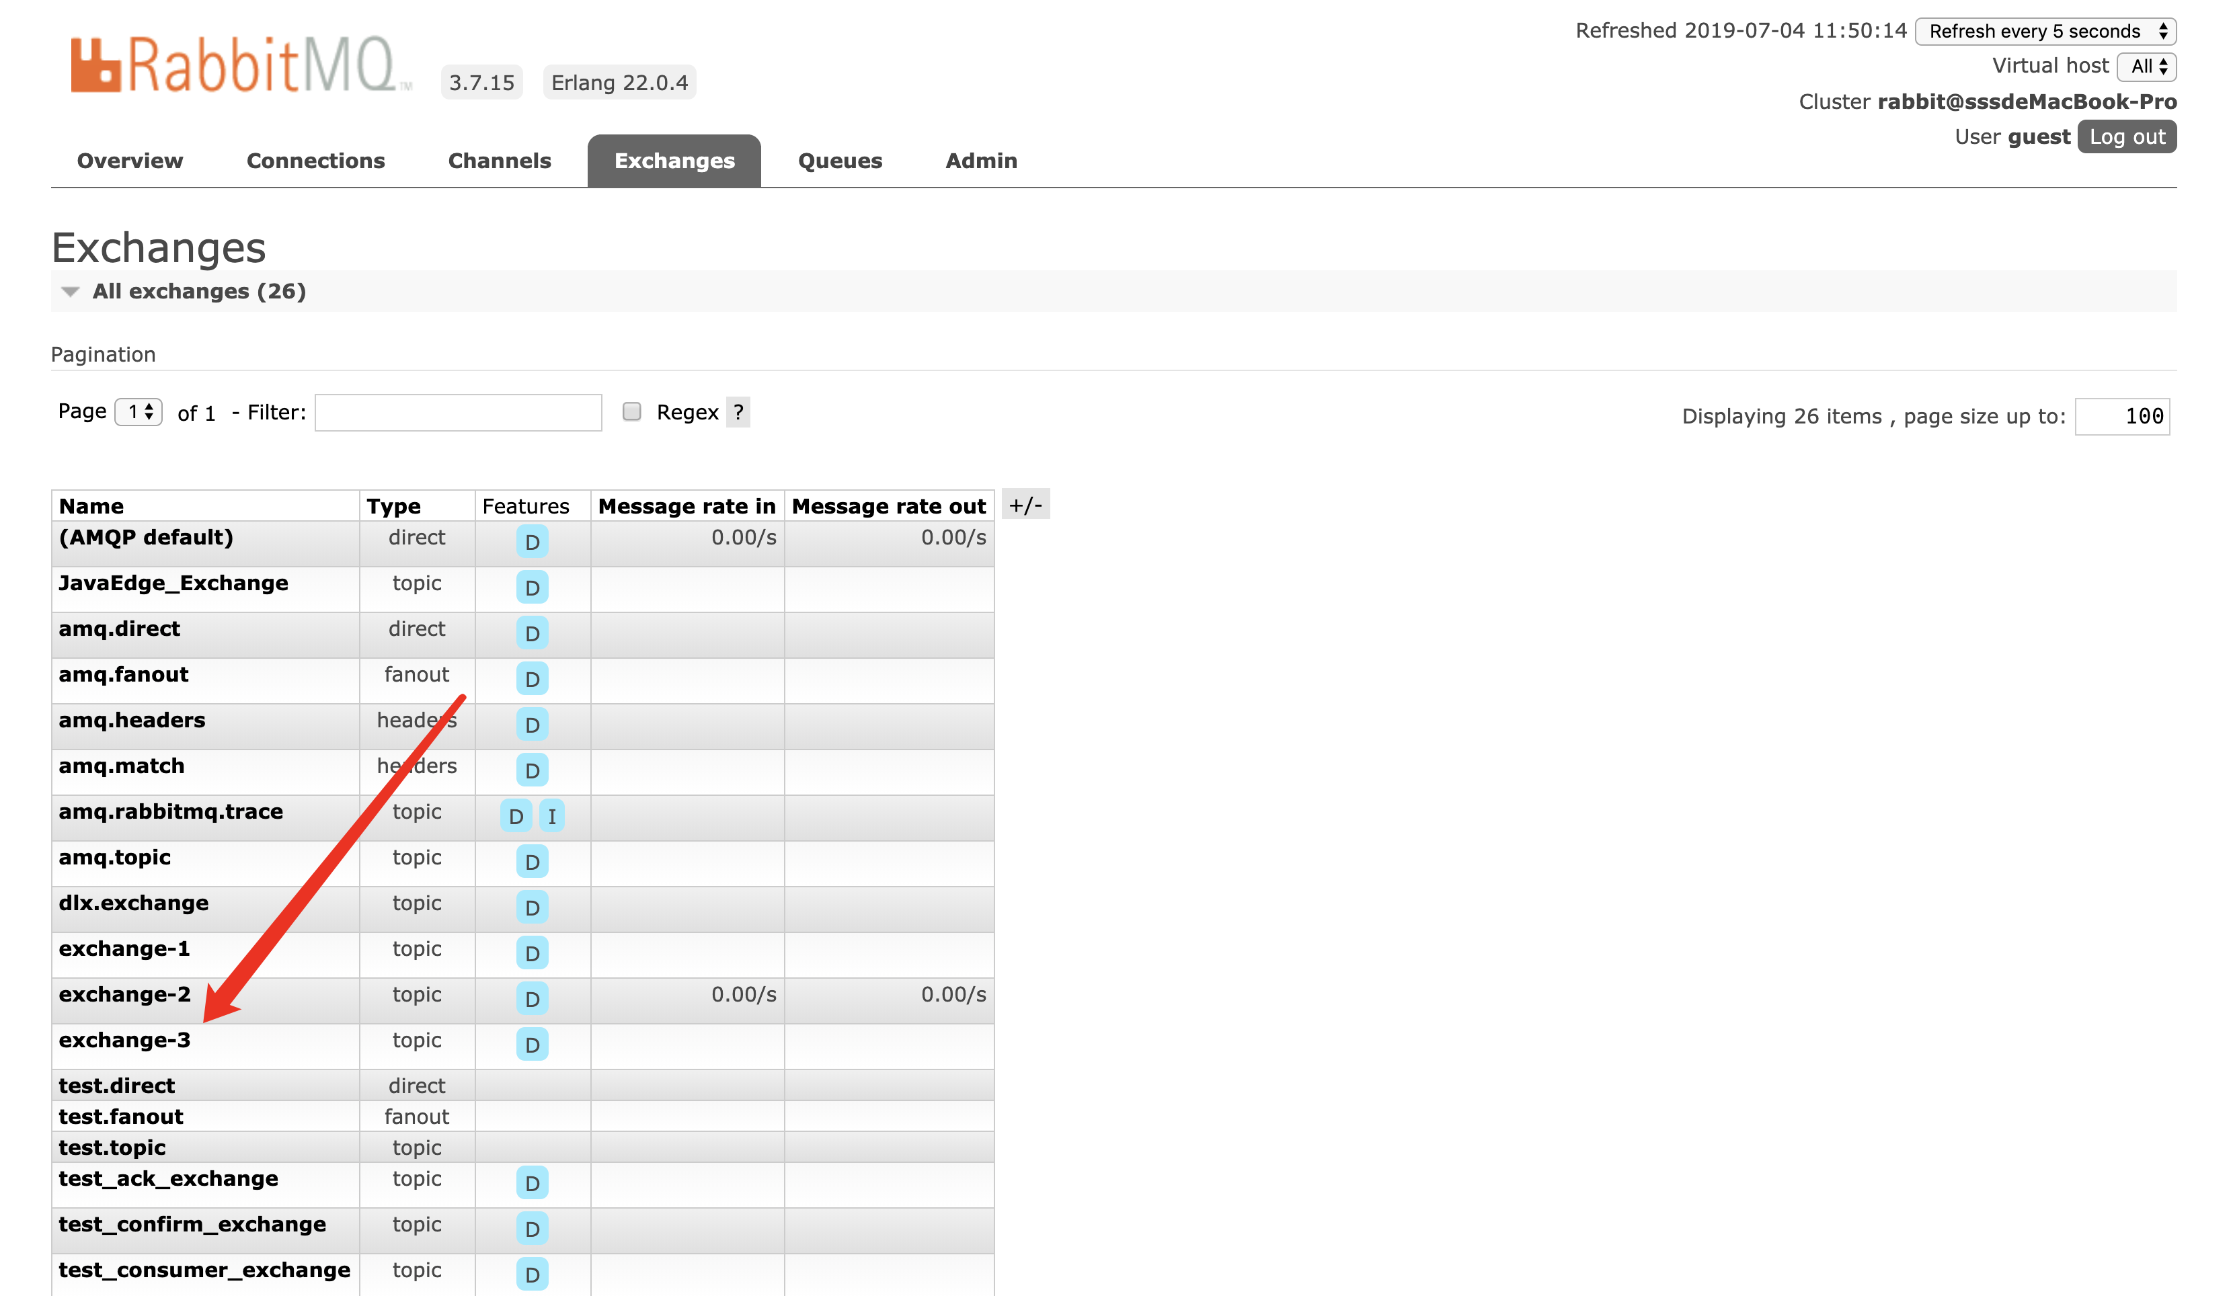The width and height of the screenshot is (2231, 1296).
Task: Click the D badge for JavaEdge_Exchange
Action: (x=532, y=588)
